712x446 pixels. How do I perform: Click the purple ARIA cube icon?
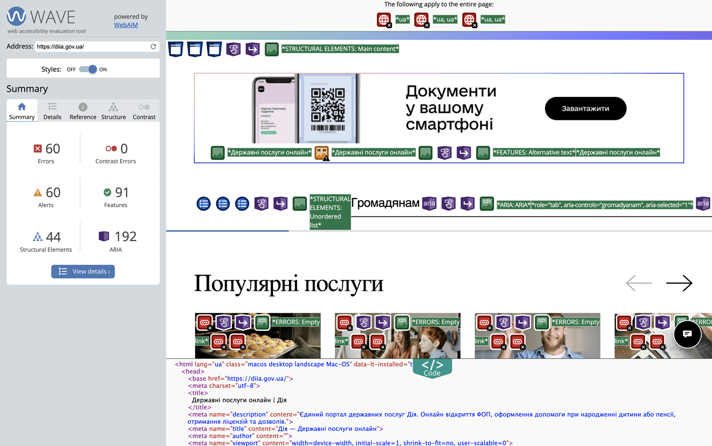coord(104,236)
